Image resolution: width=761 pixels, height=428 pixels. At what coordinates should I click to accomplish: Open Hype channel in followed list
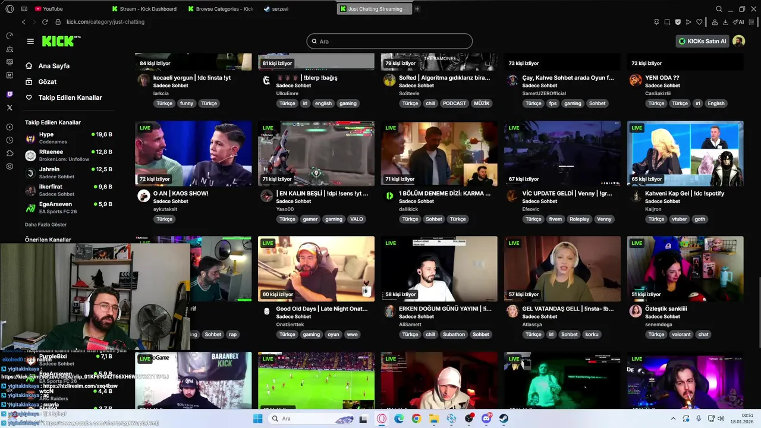(x=68, y=138)
